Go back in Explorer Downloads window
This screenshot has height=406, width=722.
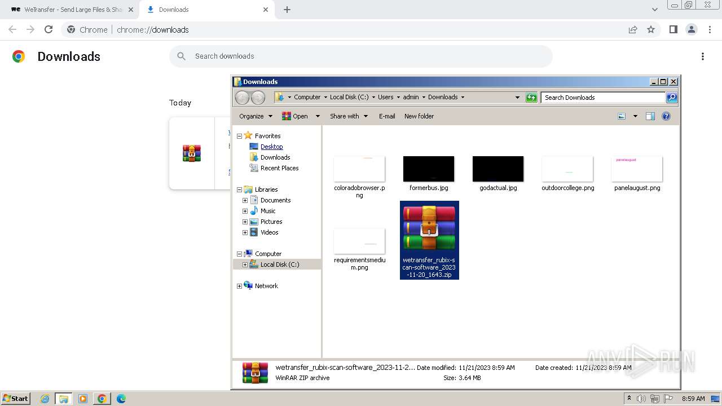(x=242, y=98)
